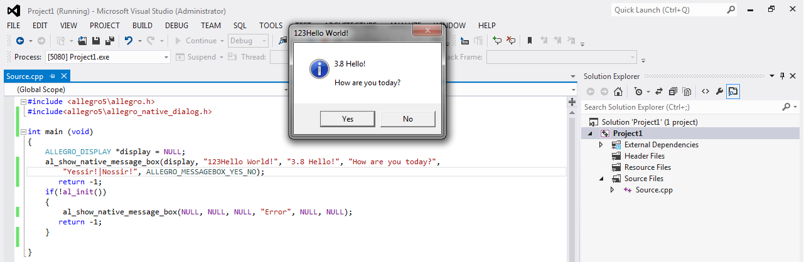Click the View Code icon in Solution Explorer
Screen dimensions: 804x262
coord(705,92)
